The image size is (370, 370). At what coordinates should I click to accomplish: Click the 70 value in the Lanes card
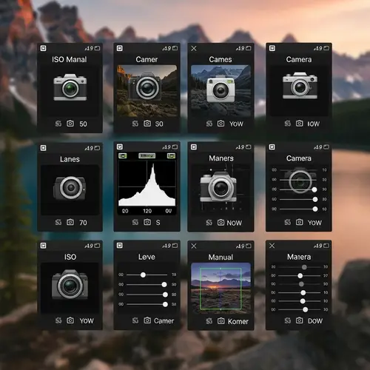[83, 223]
